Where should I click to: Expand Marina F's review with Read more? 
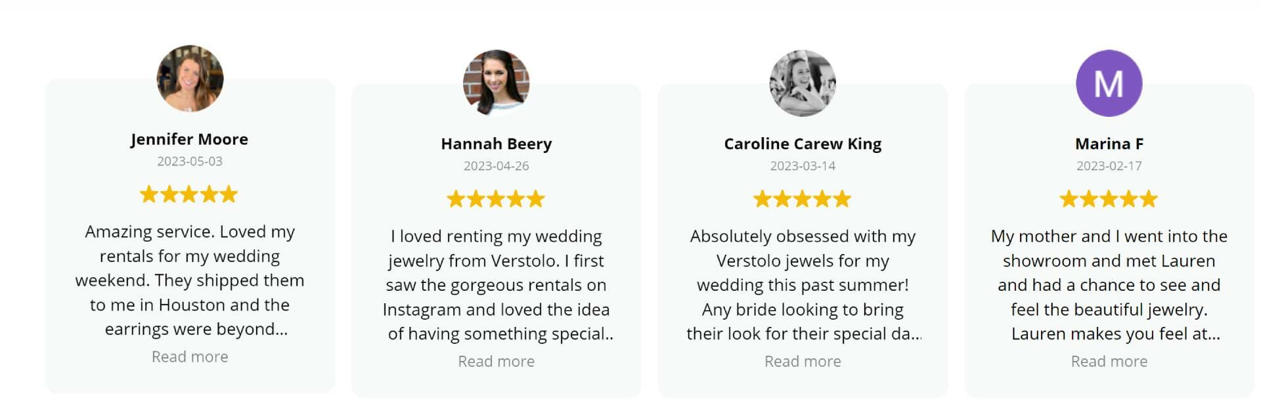[1109, 361]
